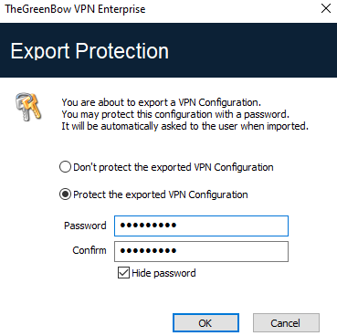
Task: Close the Export Protection dialog with X
Action: pyautogui.click(x=326, y=8)
